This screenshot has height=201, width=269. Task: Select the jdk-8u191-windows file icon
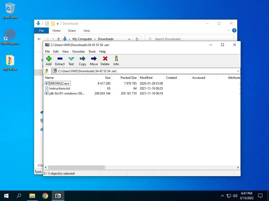[x=47, y=93]
